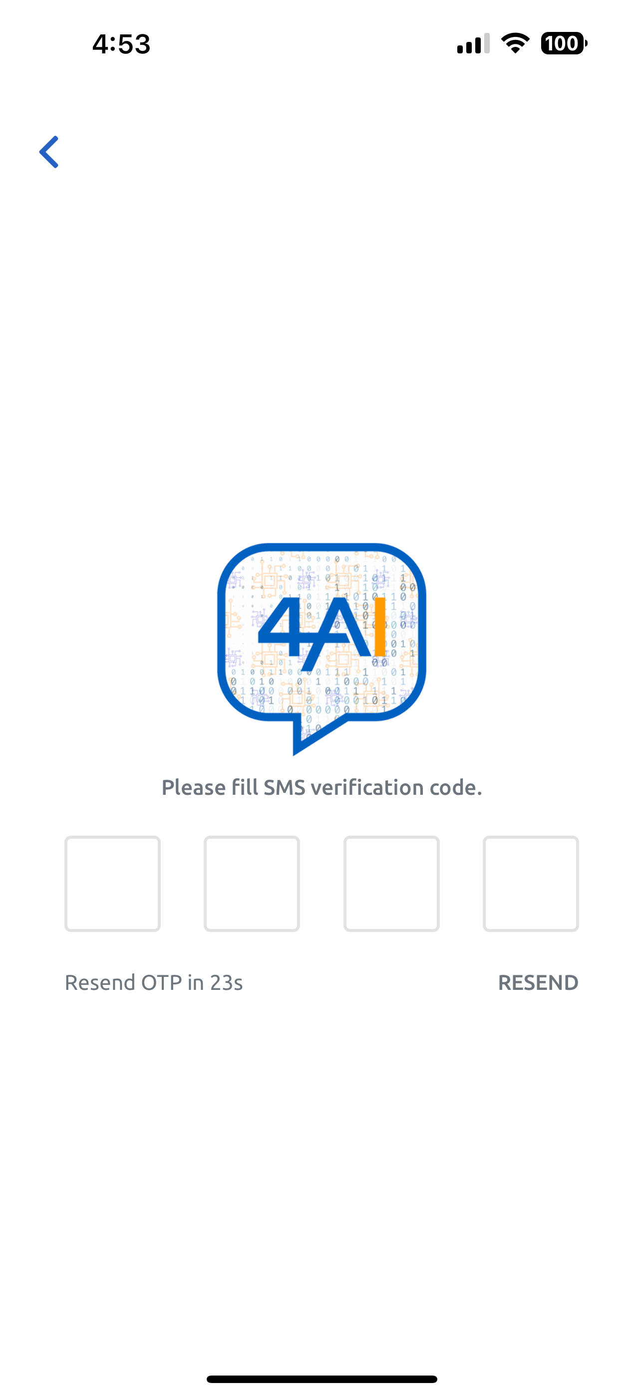Tap the 23s timer value

226,982
